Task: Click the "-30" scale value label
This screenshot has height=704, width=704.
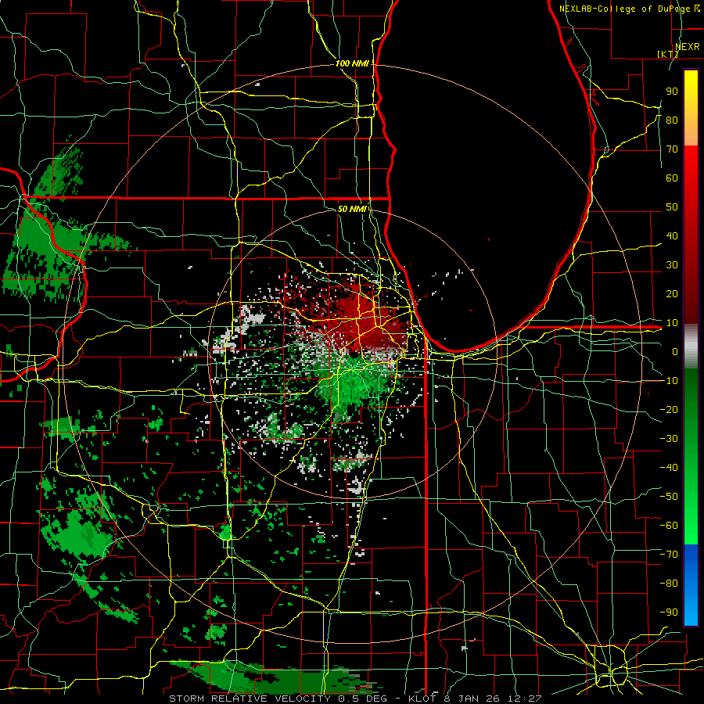Action: [669, 439]
